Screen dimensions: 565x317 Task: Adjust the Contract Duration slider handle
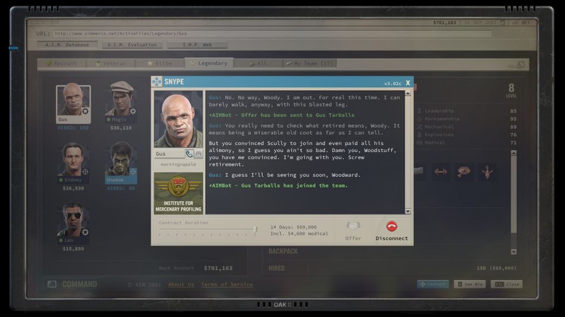pyautogui.click(x=255, y=230)
